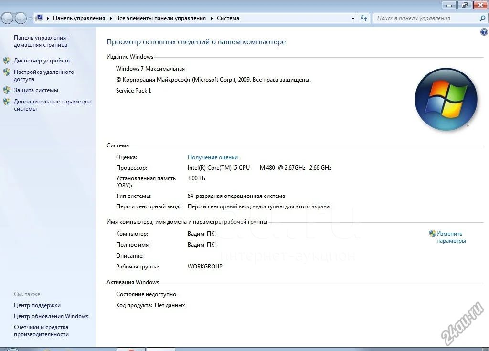Click the «См. также» heading
The height and width of the screenshot is (351, 489).
tap(27, 294)
